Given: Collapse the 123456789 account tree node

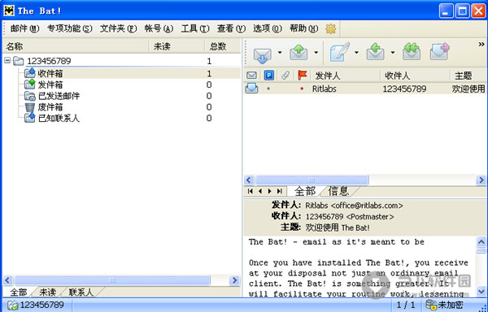Looking at the screenshot, I should [x=7, y=61].
